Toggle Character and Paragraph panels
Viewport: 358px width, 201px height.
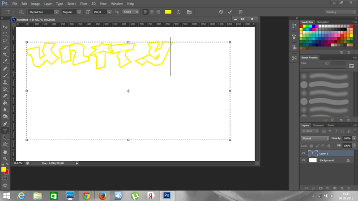pos(189,12)
